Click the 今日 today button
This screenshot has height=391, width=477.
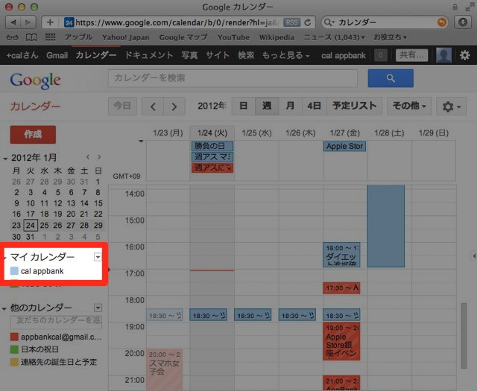pos(122,106)
